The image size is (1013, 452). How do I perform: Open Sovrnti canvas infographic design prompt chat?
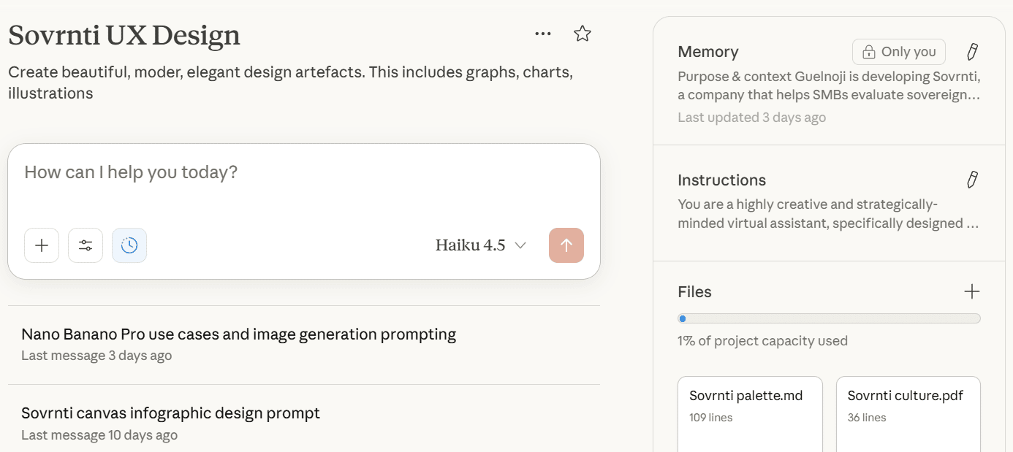(170, 413)
